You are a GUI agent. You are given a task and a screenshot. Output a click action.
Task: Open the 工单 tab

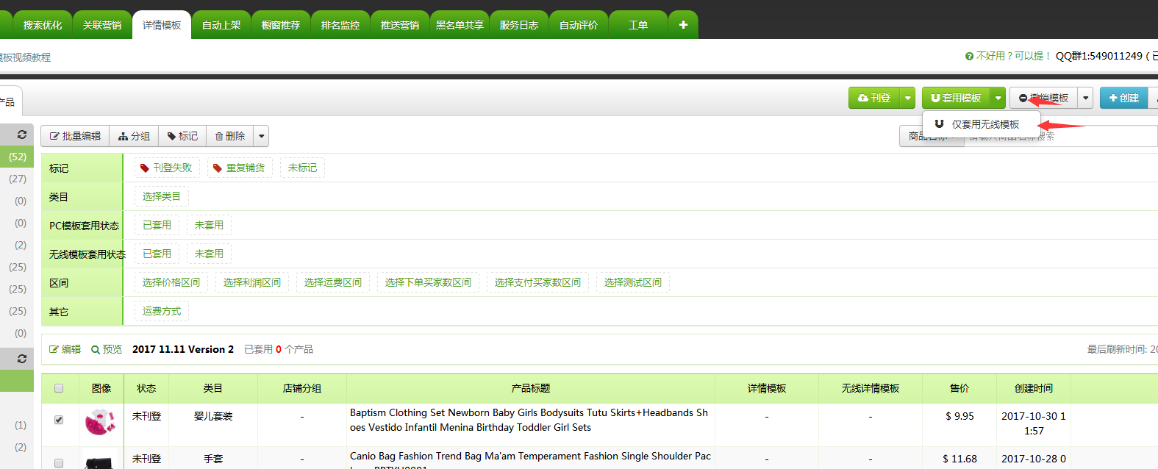(638, 25)
